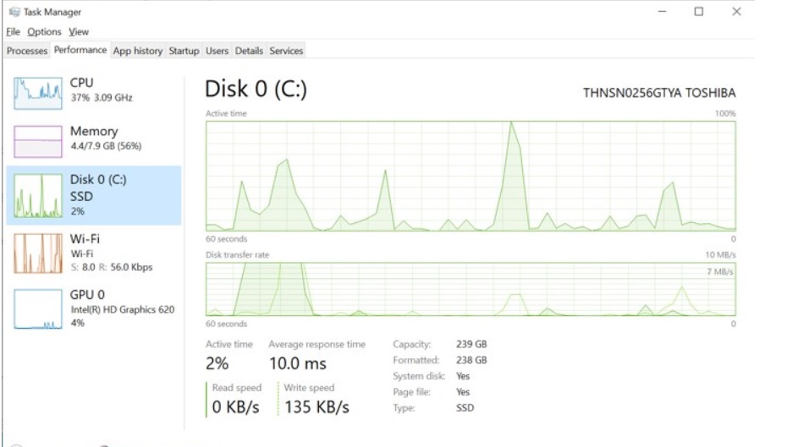Click the Active time graph area
The height and width of the screenshot is (447, 787).
pyautogui.click(x=471, y=176)
